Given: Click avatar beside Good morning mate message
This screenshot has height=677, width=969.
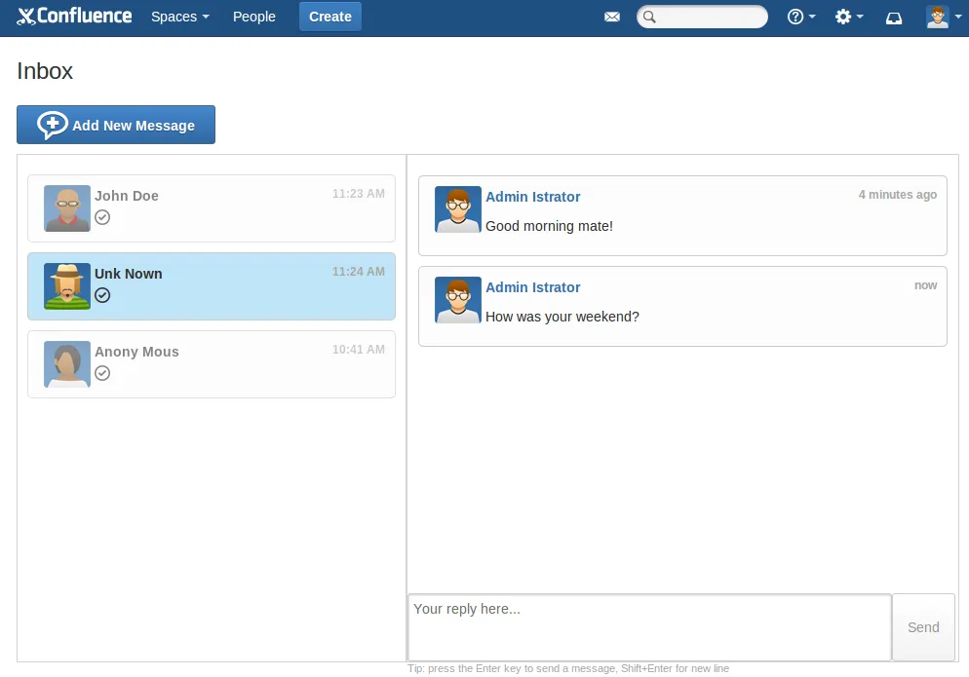Looking at the screenshot, I should (x=458, y=209).
